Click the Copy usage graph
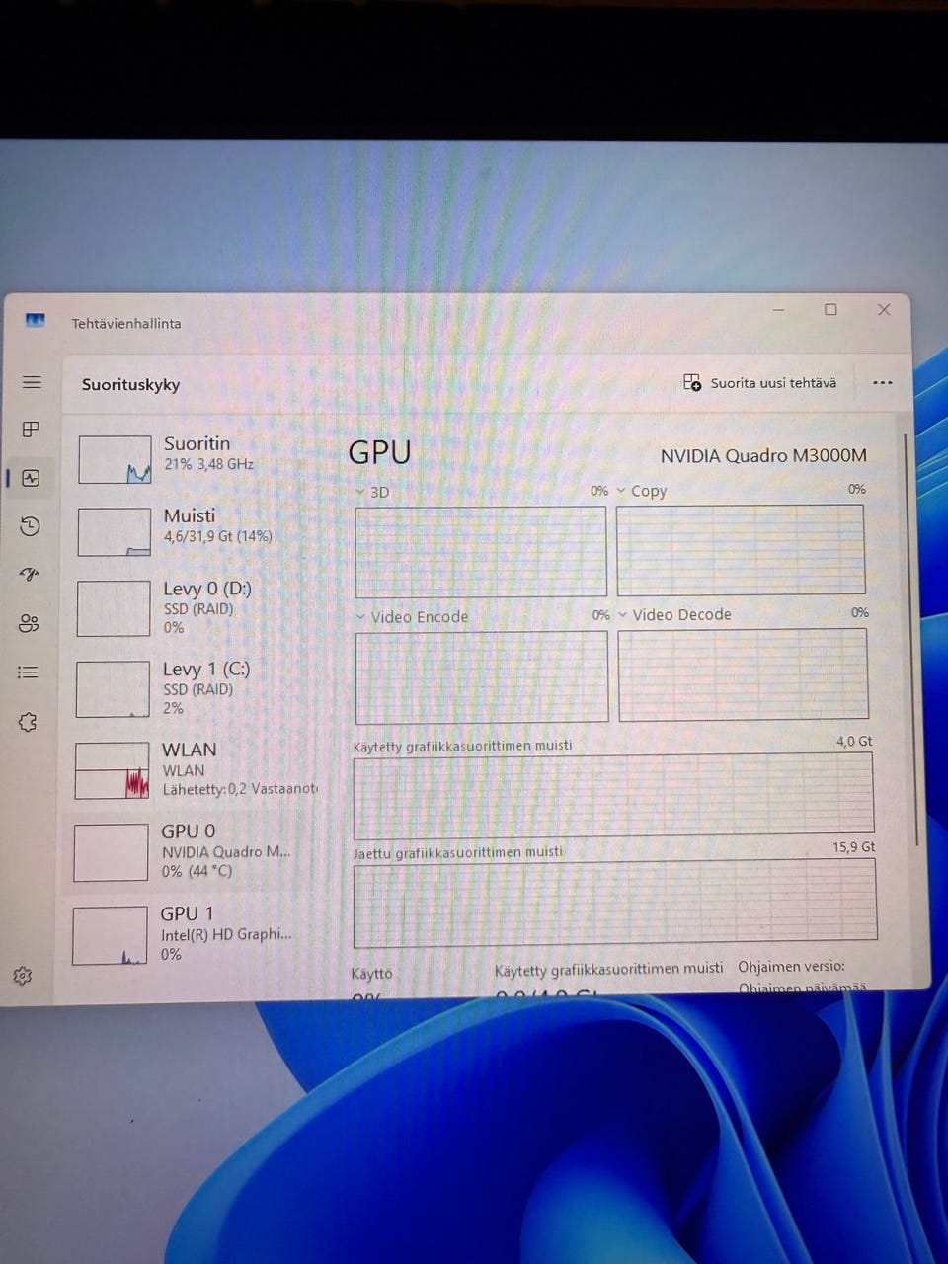Viewport: 948px width, 1264px height. tap(741, 550)
